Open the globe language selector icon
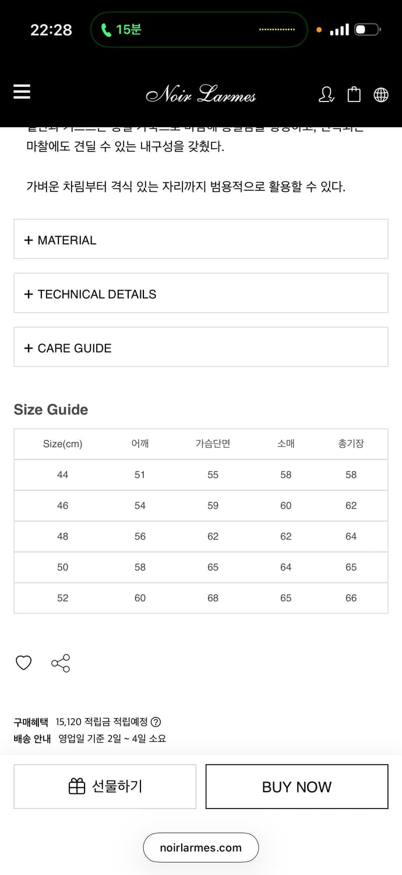Image resolution: width=402 pixels, height=875 pixels. click(381, 94)
